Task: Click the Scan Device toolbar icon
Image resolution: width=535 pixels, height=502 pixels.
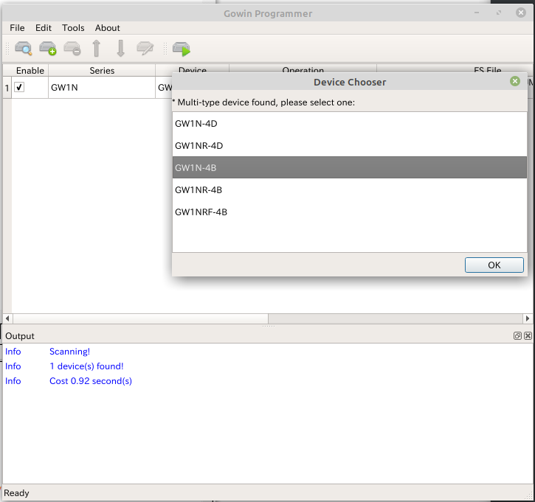Action: pos(23,49)
